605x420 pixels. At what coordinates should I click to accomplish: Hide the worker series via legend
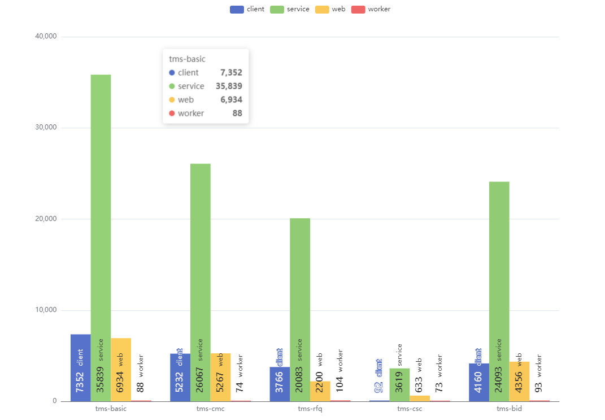coord(358,9)
